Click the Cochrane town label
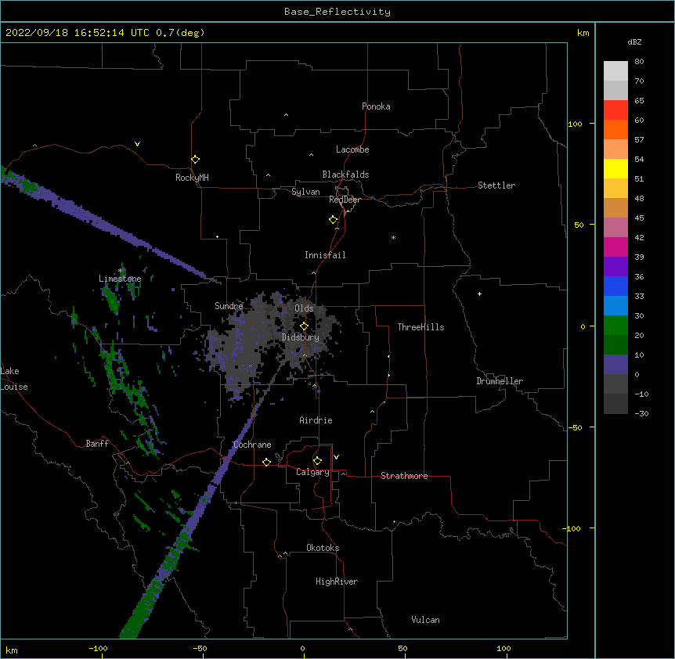675x659 pixels. 252,445
